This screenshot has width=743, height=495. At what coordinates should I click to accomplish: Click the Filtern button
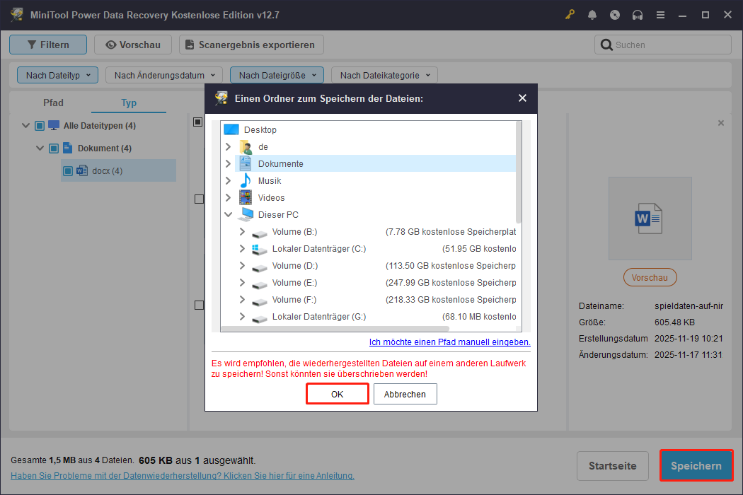pos(48,45)
